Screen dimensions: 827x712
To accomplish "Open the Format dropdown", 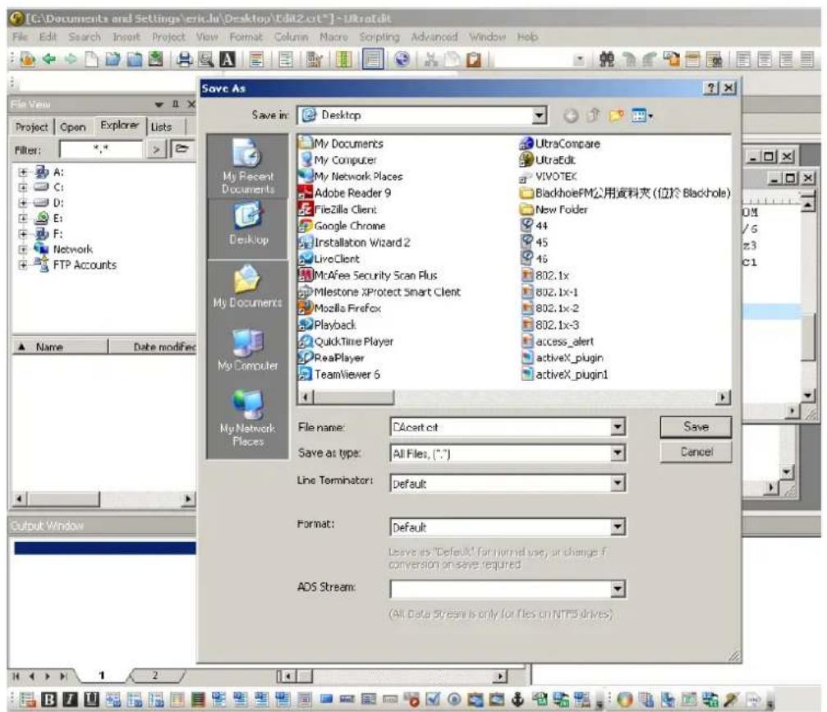I will coord(617,527).
